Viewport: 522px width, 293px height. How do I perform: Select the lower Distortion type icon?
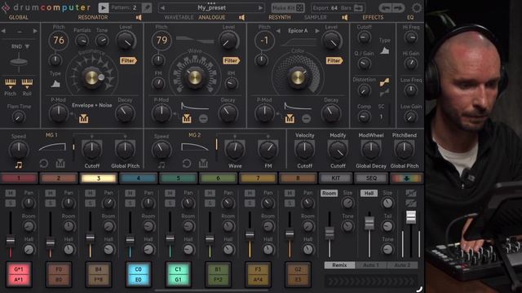(x=384, y=92)
